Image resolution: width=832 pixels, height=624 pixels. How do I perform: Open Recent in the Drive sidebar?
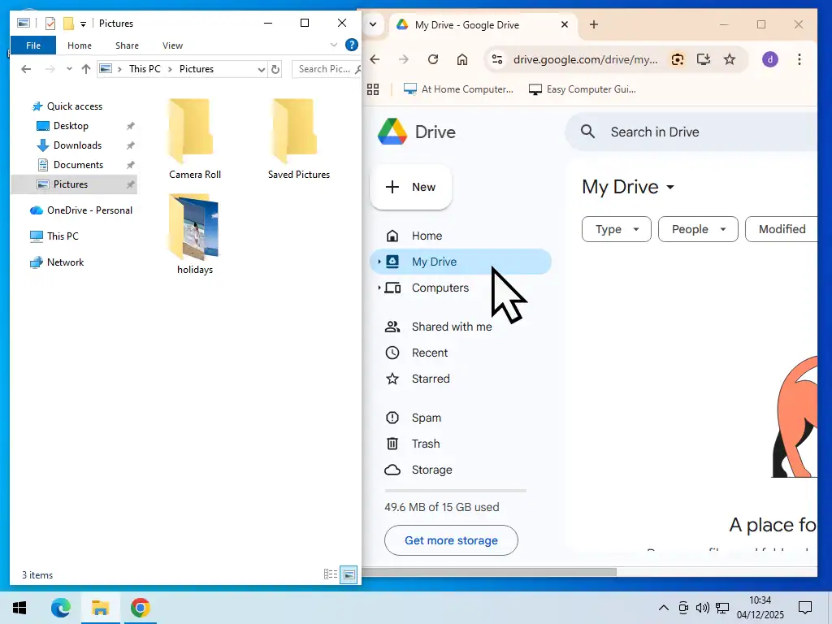(x=430, y=353)
